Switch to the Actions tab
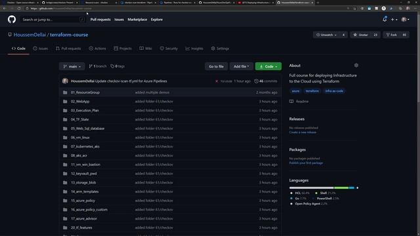 tap(98, 49)
